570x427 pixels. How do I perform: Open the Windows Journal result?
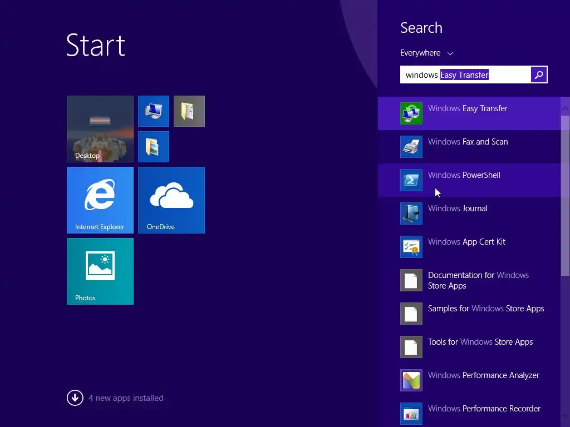(x=469, y=213)
